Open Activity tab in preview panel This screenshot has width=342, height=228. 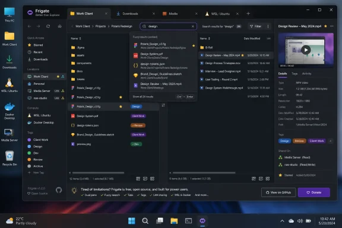click(x=306, y=74)
